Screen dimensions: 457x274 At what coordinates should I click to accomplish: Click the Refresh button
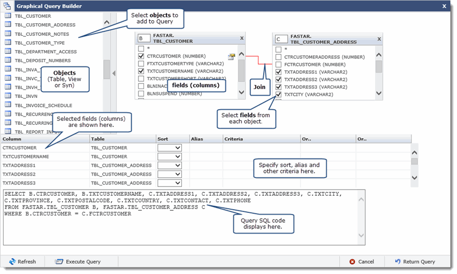tap(22, 262)
